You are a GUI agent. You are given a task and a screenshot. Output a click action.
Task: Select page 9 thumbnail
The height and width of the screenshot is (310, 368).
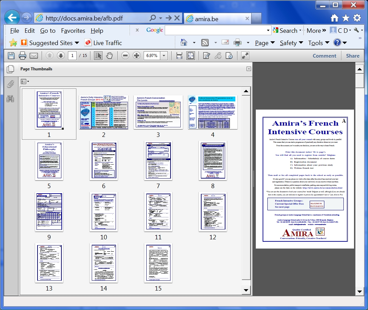pos(49,212)
